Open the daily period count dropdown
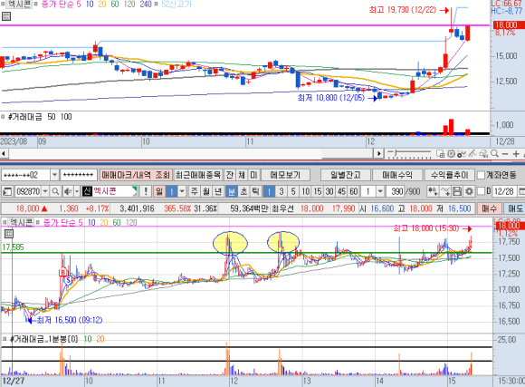This screenshot has width=525, height=387. pos(182,191)
